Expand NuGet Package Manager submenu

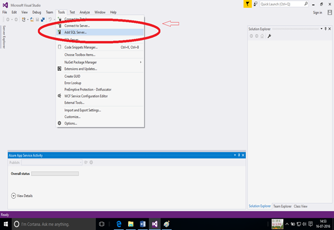[x=140, y=62]
